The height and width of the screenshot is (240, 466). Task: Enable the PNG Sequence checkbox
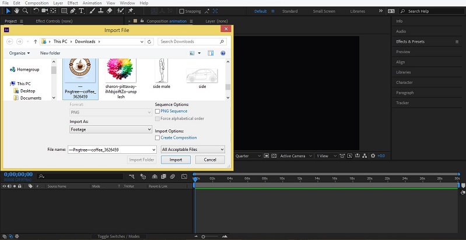tap(157, 111)
